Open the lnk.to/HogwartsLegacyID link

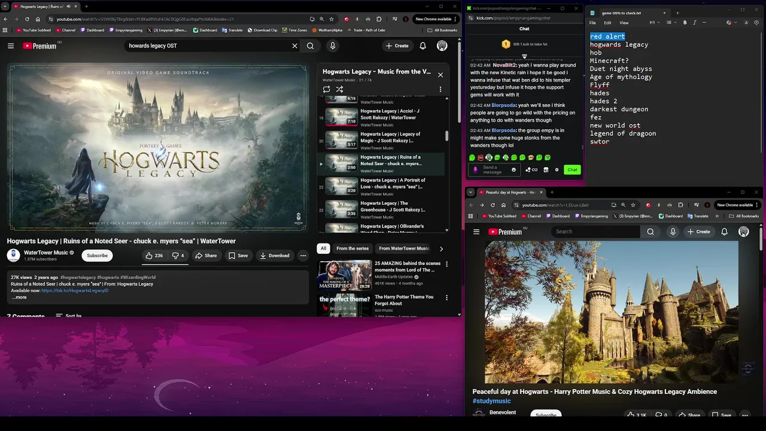tap(75, 290)
